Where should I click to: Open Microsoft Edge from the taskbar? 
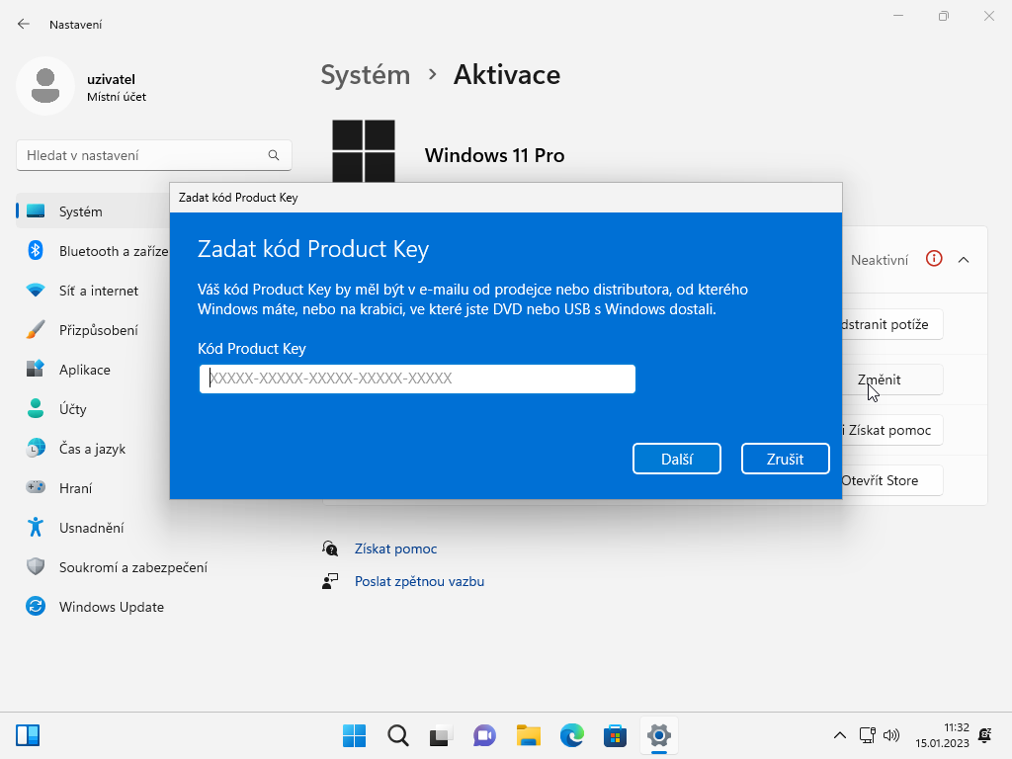572,735
